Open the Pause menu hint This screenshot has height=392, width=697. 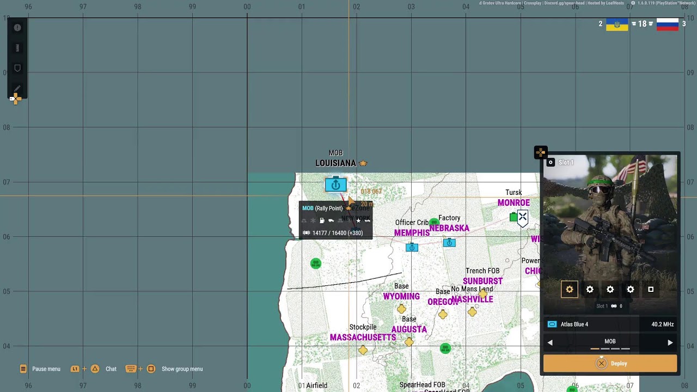point(40,369)
